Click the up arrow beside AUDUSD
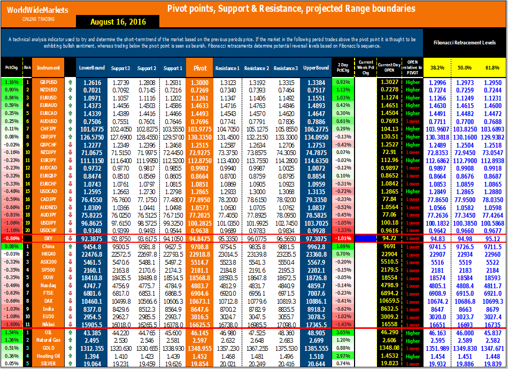 [x=70, y=121]
